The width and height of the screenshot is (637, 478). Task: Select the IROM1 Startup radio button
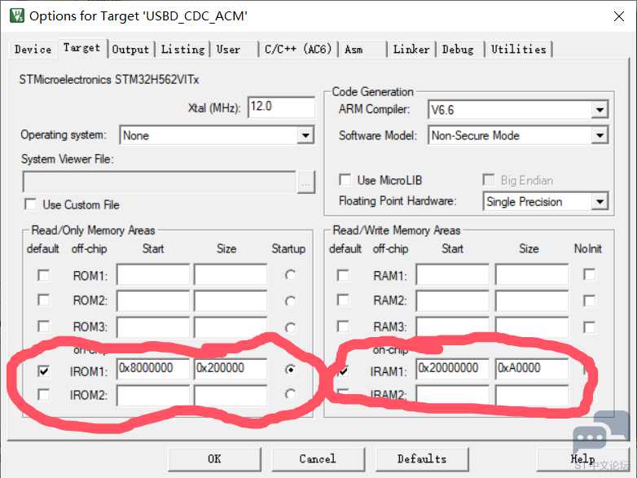pyautogui.click(x=290, y=370)
